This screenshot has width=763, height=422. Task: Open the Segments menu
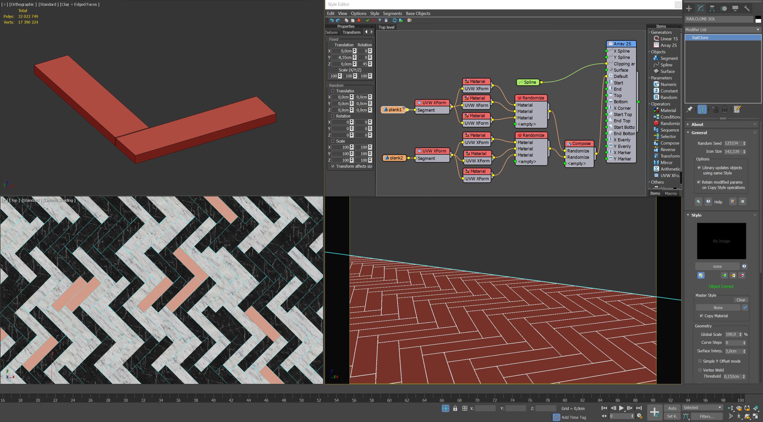pyautogui.click(x=392, y=14)
